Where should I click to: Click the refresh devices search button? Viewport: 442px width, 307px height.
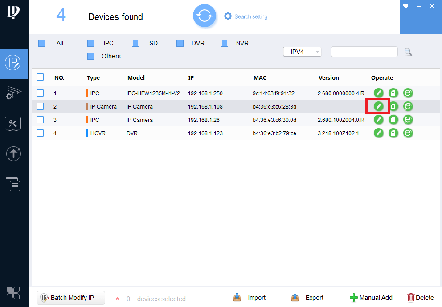(205, 16)
